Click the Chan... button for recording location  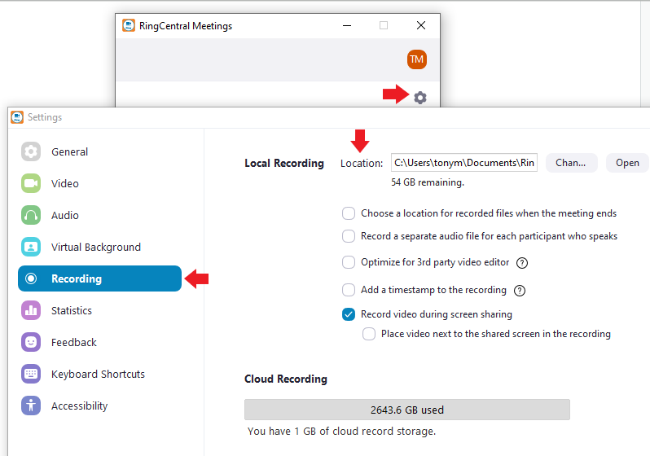(x=571, y=163)
